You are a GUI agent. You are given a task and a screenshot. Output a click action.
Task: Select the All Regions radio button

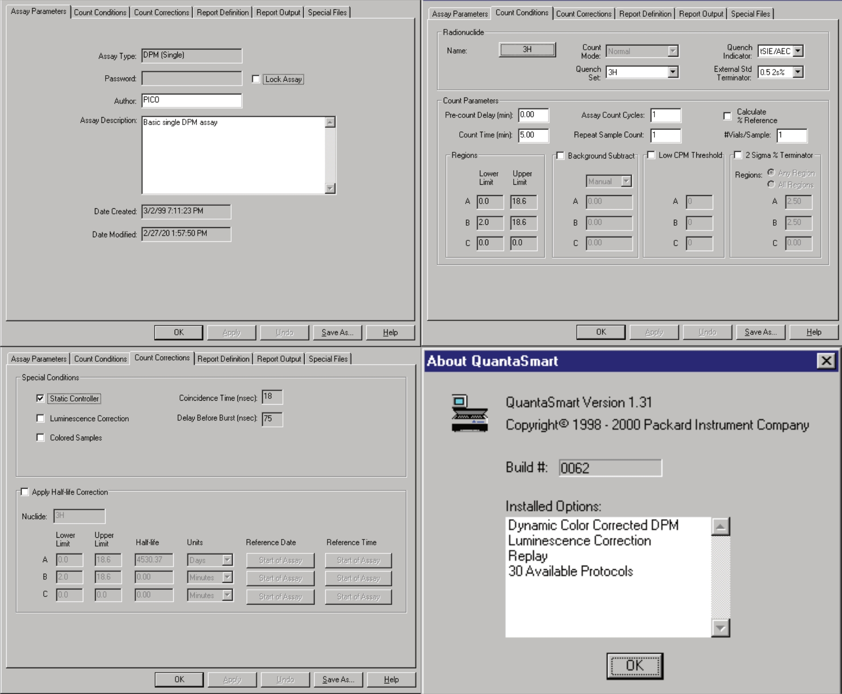[771, 184]
